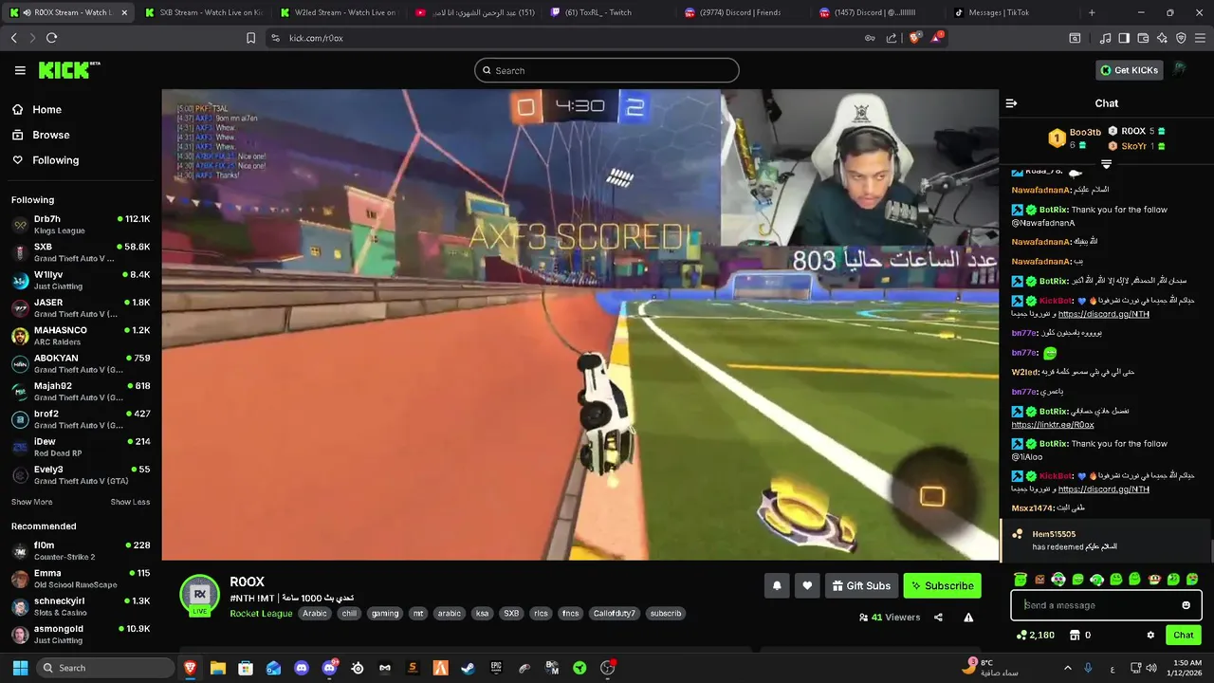
Task: Bookmark the current page
Action: click(250, 38)
